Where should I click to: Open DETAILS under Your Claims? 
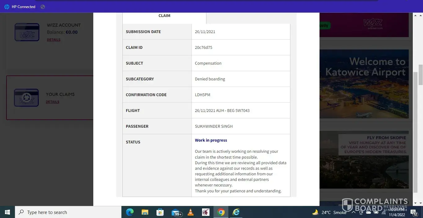coord(52,102)
